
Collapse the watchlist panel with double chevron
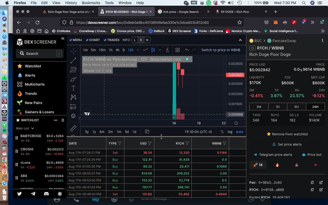[63, 120]
